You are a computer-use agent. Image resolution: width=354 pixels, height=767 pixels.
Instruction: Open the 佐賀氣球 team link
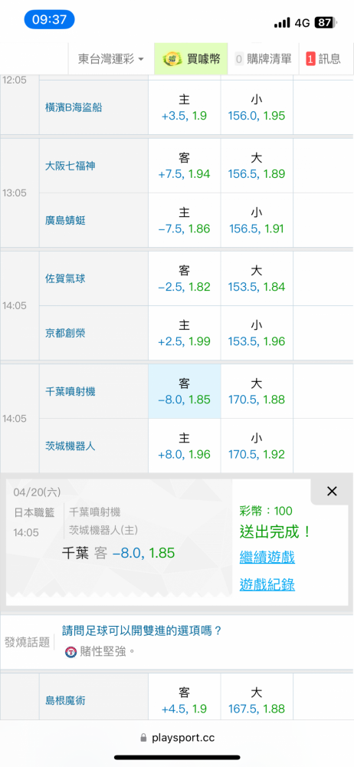click(67, 278)
